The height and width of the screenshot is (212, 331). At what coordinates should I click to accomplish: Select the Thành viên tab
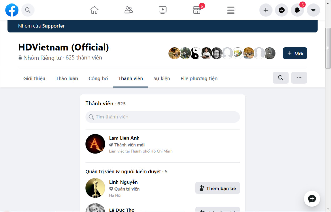point(131,78)
